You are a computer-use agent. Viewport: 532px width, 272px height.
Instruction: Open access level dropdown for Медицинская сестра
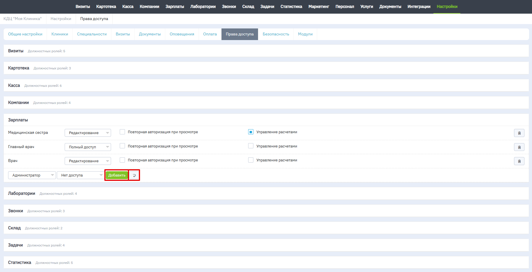click(88, 133)
